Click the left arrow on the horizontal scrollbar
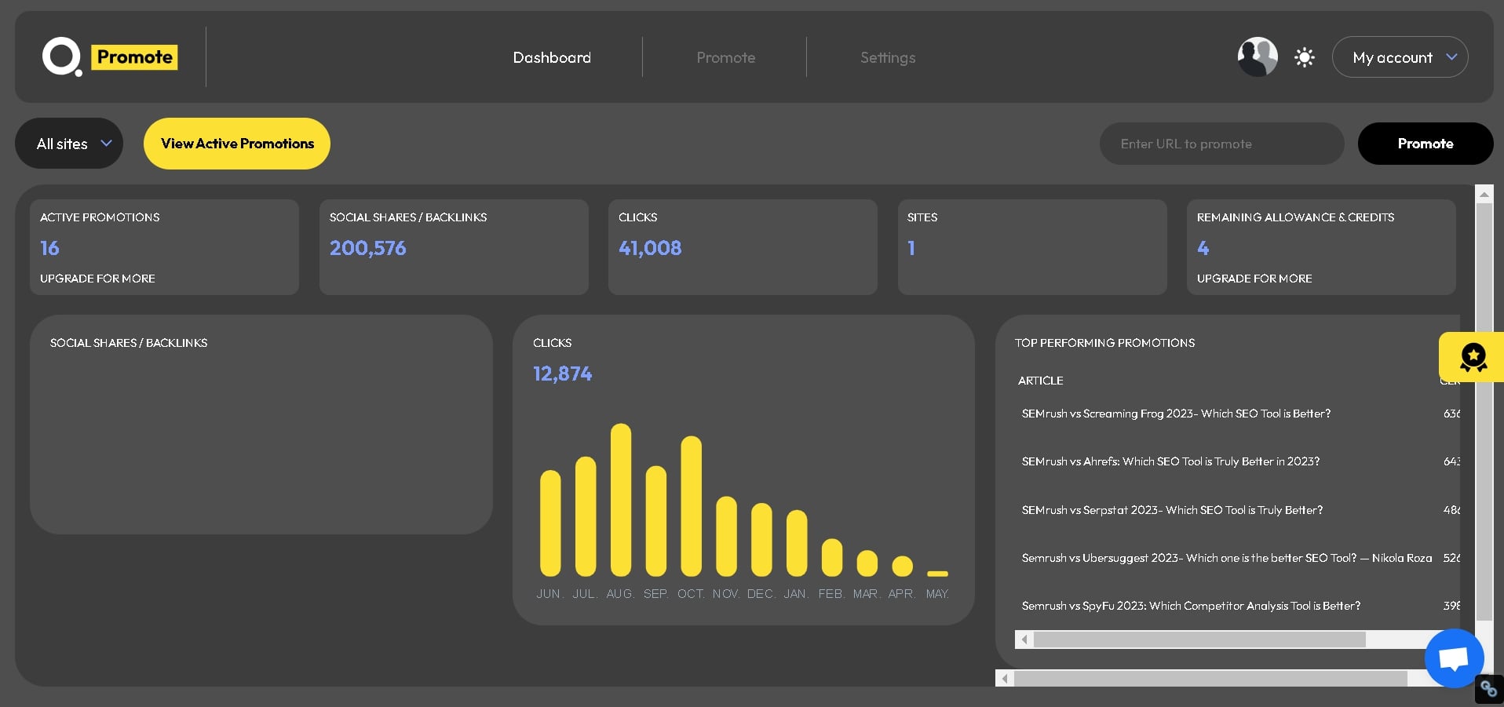Image resolution: width=1504 pixels, height=707 pixels. tap(1024, 640)
